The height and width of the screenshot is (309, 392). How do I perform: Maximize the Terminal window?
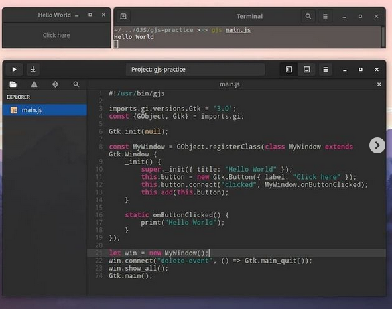coord(360,17)
